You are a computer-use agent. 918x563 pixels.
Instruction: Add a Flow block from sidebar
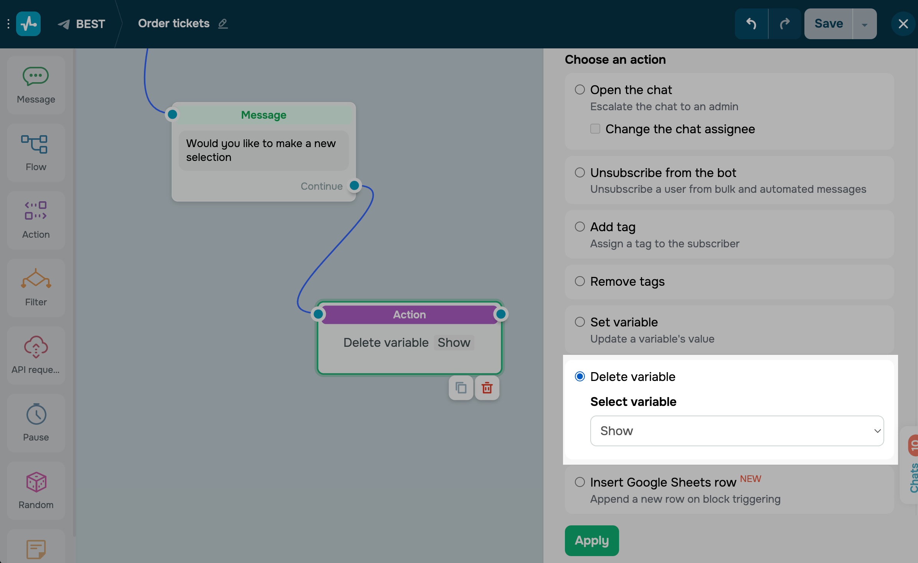pyautogui.click(x=36, y=153)
